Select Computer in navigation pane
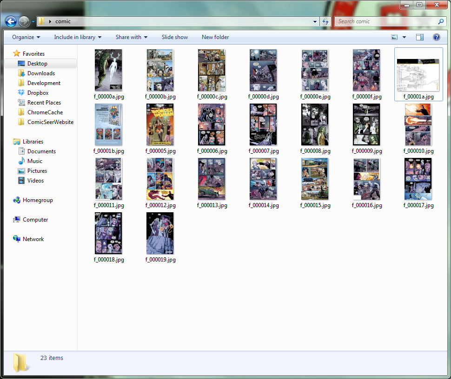 point(31,220)
